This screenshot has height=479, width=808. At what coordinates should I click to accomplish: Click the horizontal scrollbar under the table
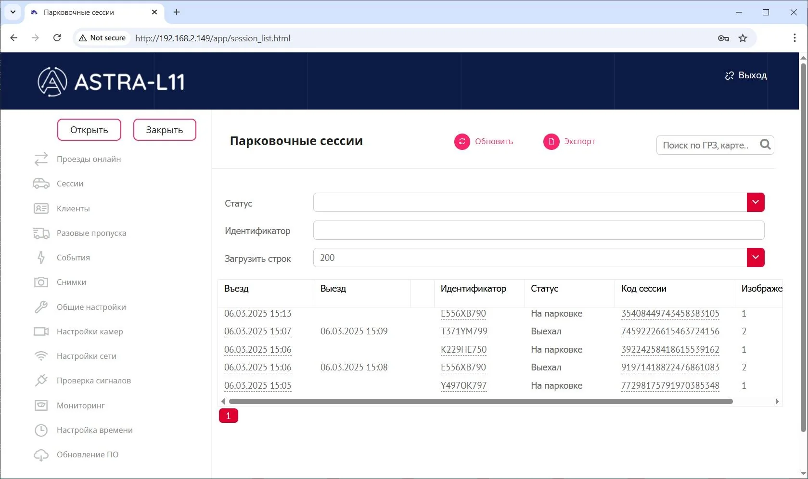click(x=481, y=401)
